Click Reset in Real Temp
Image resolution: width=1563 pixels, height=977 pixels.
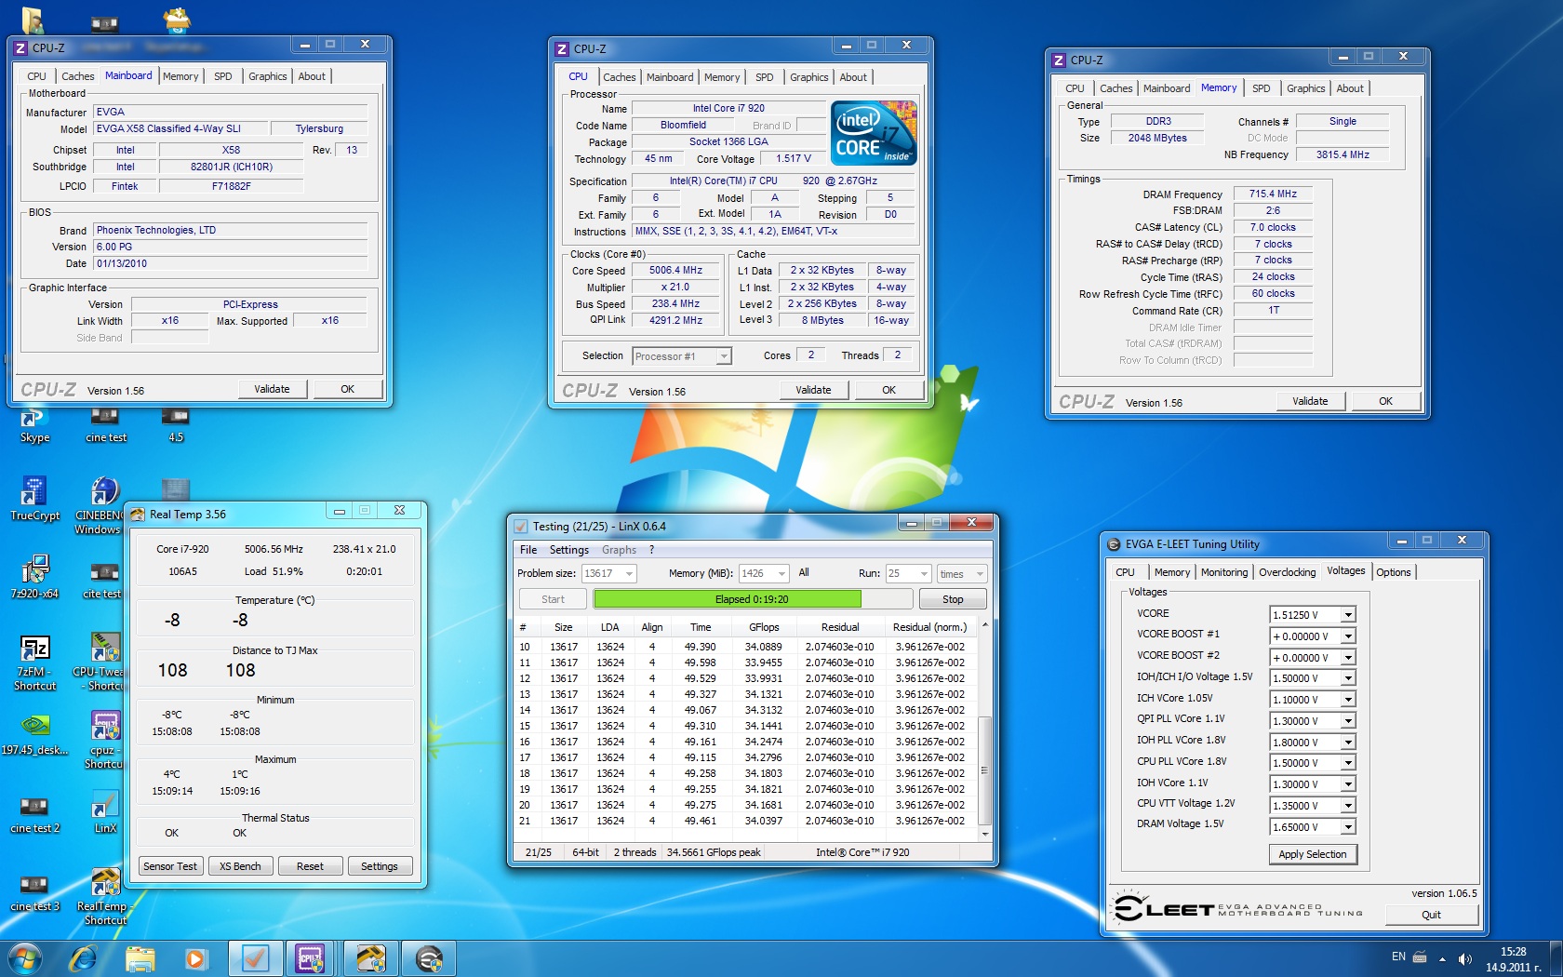310,866
